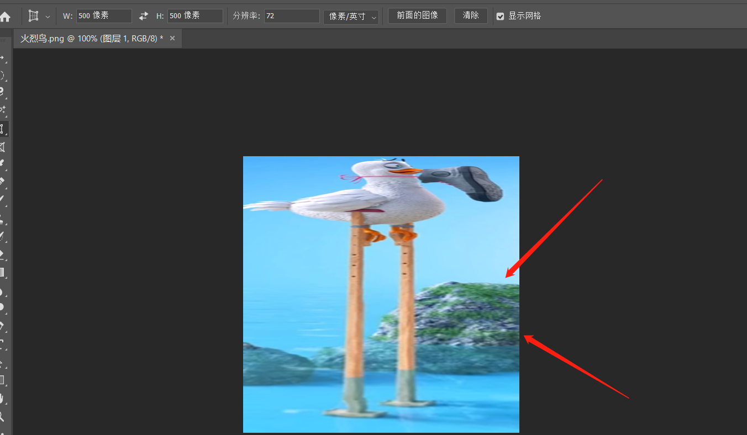Select the Lasso tool
Image resolution: width=747 pixels, height=435 pixels.
point(2,93)
